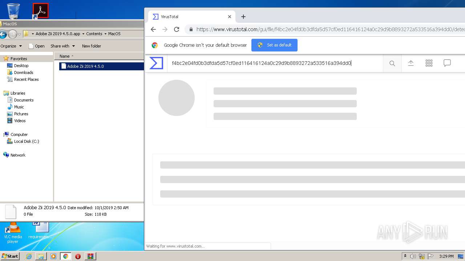Open the Recycle Bin desktop icon
Screen dimensions: 465x261
13,11
